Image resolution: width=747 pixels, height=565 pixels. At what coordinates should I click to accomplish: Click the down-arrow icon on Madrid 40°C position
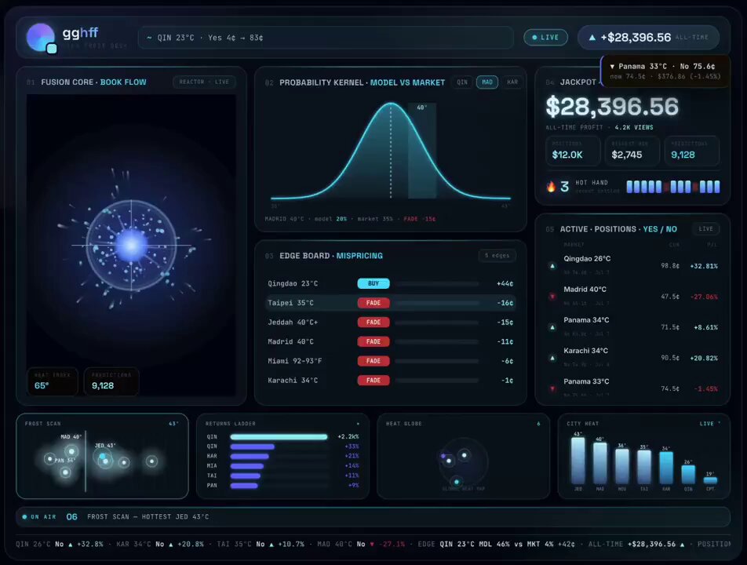552,297
